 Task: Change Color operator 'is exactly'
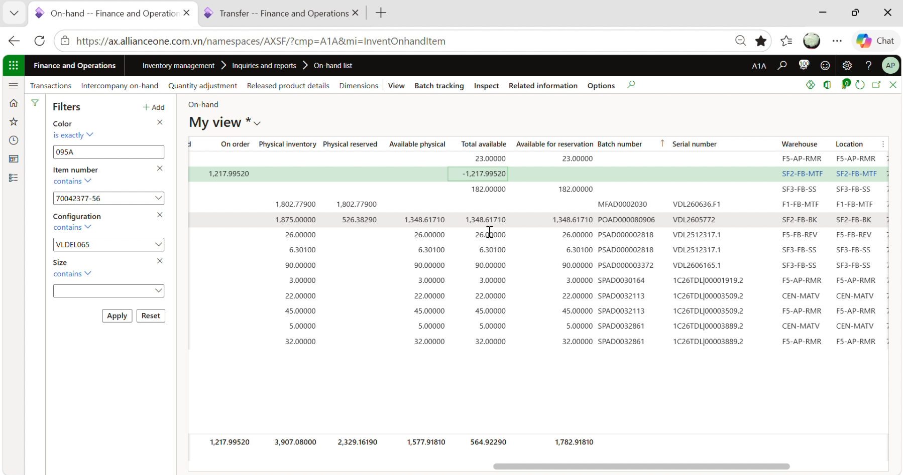point(73,135)
